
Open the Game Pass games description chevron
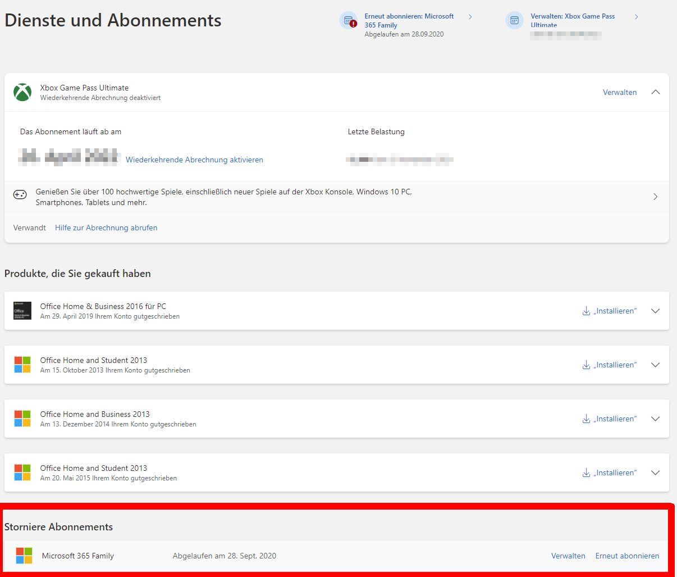coord(655,197)
